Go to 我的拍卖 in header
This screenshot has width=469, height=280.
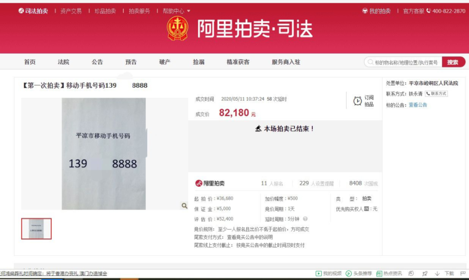tap(376, 11)
